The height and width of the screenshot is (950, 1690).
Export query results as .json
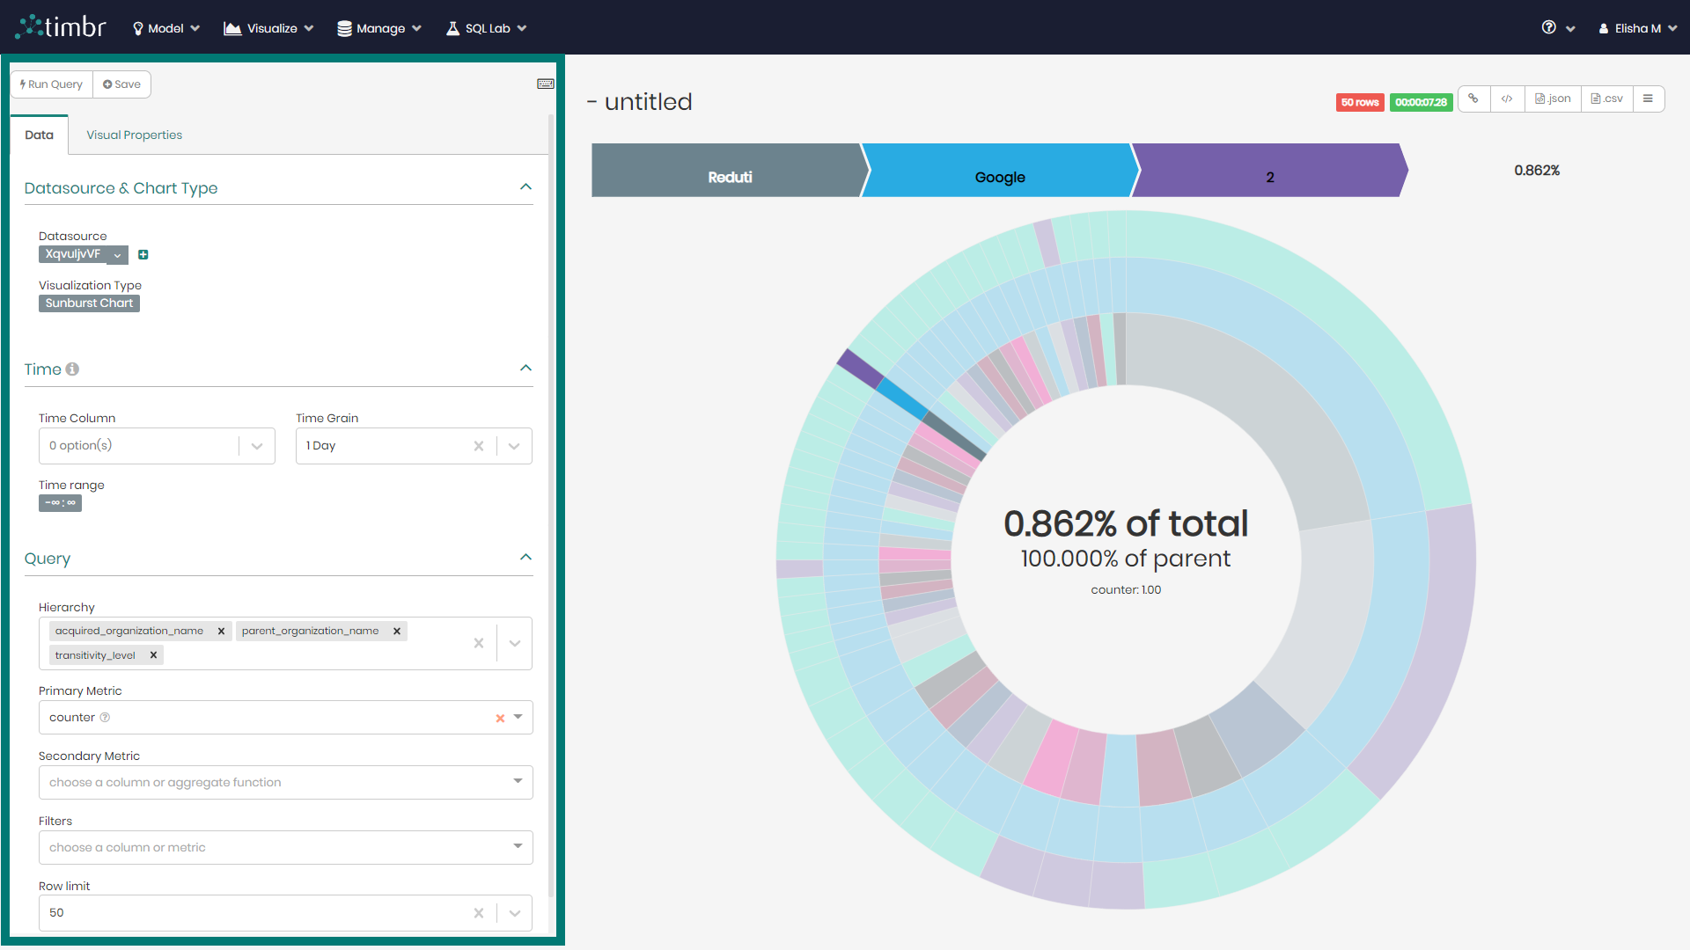pyautogui.click(x=1552, y=99)
